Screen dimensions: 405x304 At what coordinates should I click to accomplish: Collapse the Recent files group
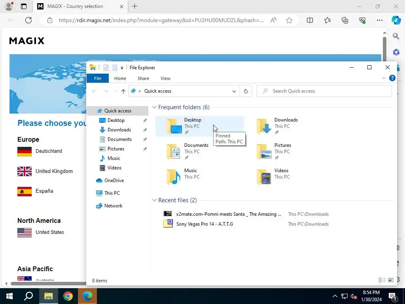[154, 200]
